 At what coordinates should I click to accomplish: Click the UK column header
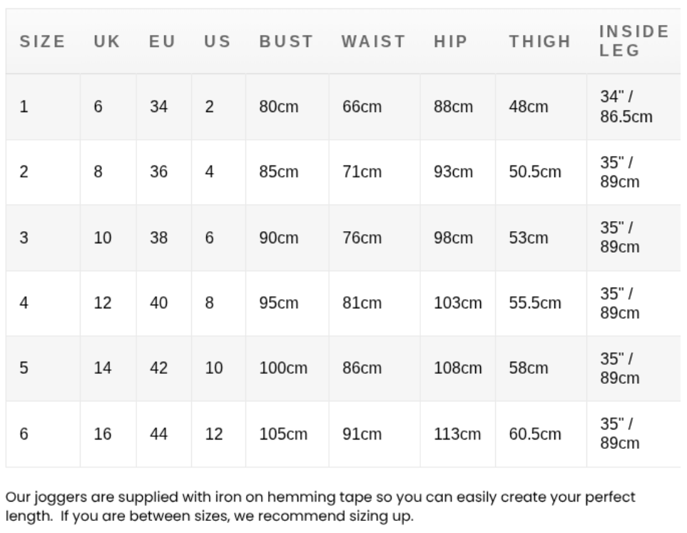[107, 41]
